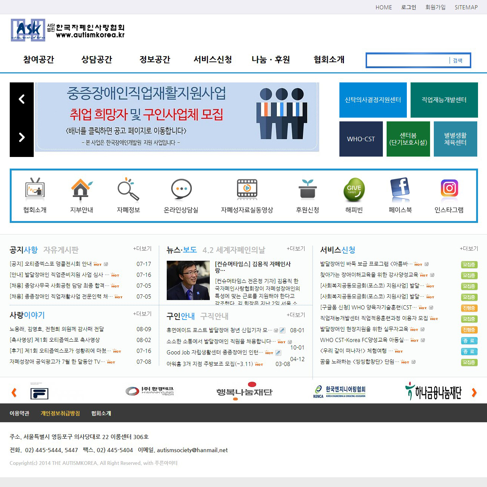This screenshot has width=487, height=487.
Task: Open the 인스타그램 Instagram icon
Action: point(449,189)
